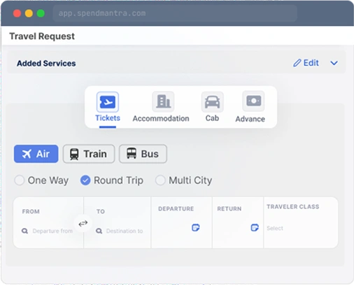Click the search icon in To field

[x=99, y=231]
